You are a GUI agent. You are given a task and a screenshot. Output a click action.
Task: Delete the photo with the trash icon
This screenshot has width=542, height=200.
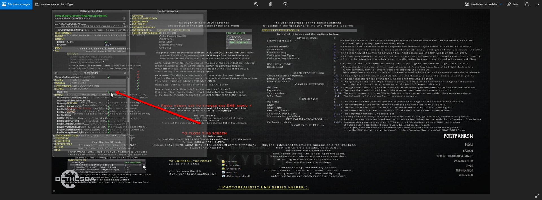[271, 4]
